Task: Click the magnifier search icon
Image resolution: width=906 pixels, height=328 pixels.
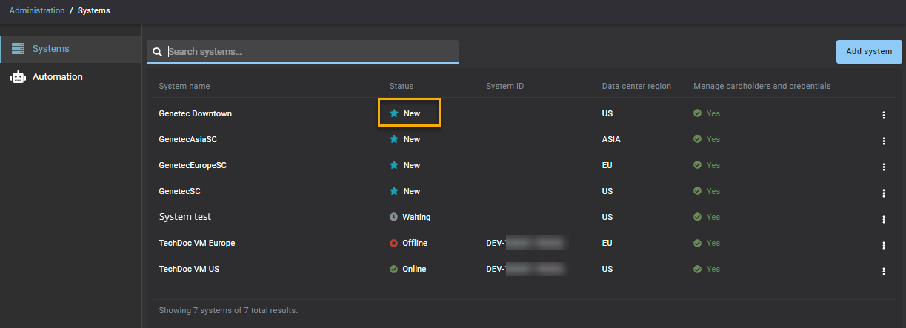Action: [157, 52]
